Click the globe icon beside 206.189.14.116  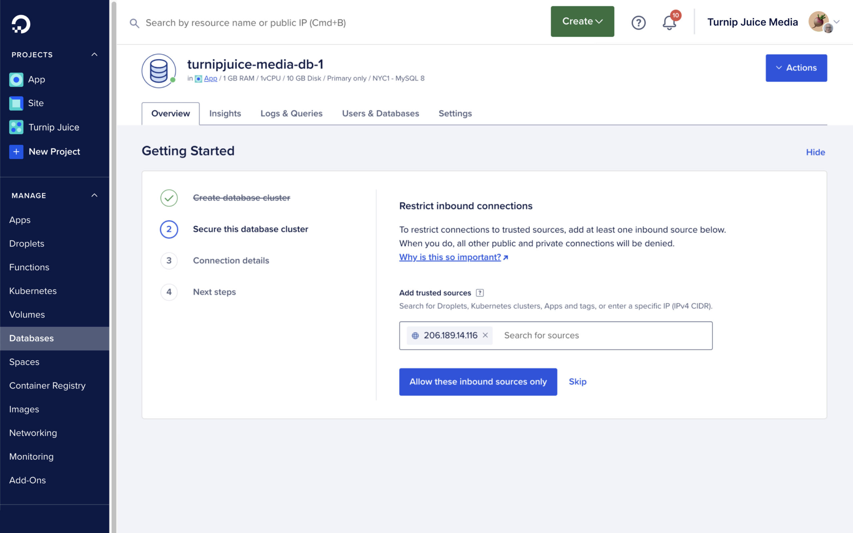(x=416, y=335)
